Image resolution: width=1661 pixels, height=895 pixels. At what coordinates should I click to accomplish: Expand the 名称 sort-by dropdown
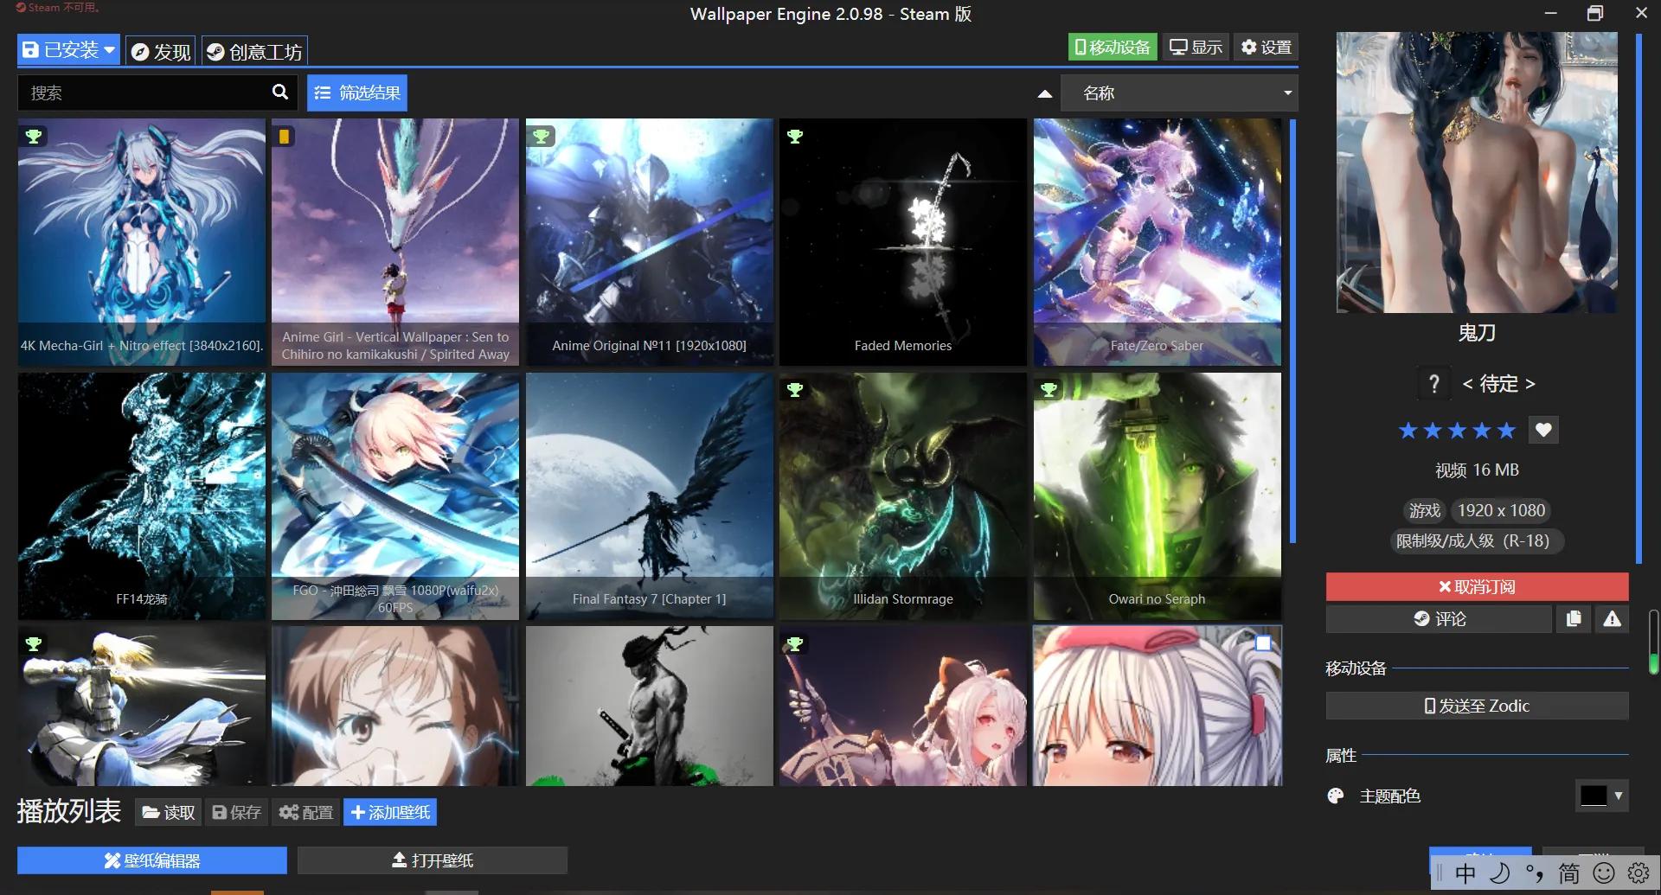click(x=1179, y=93)
